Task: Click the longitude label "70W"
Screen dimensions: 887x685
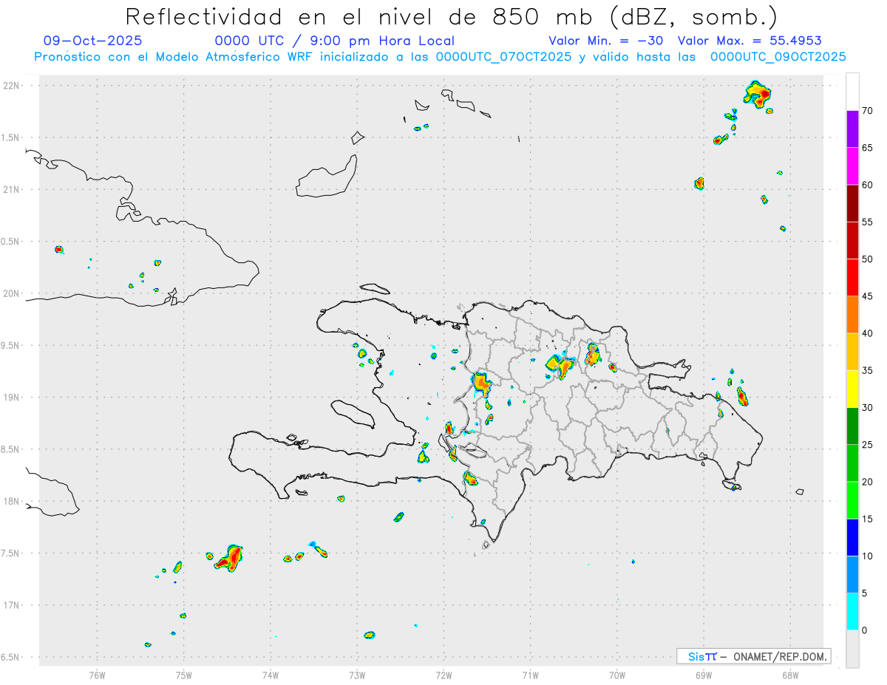Action: 616,674
